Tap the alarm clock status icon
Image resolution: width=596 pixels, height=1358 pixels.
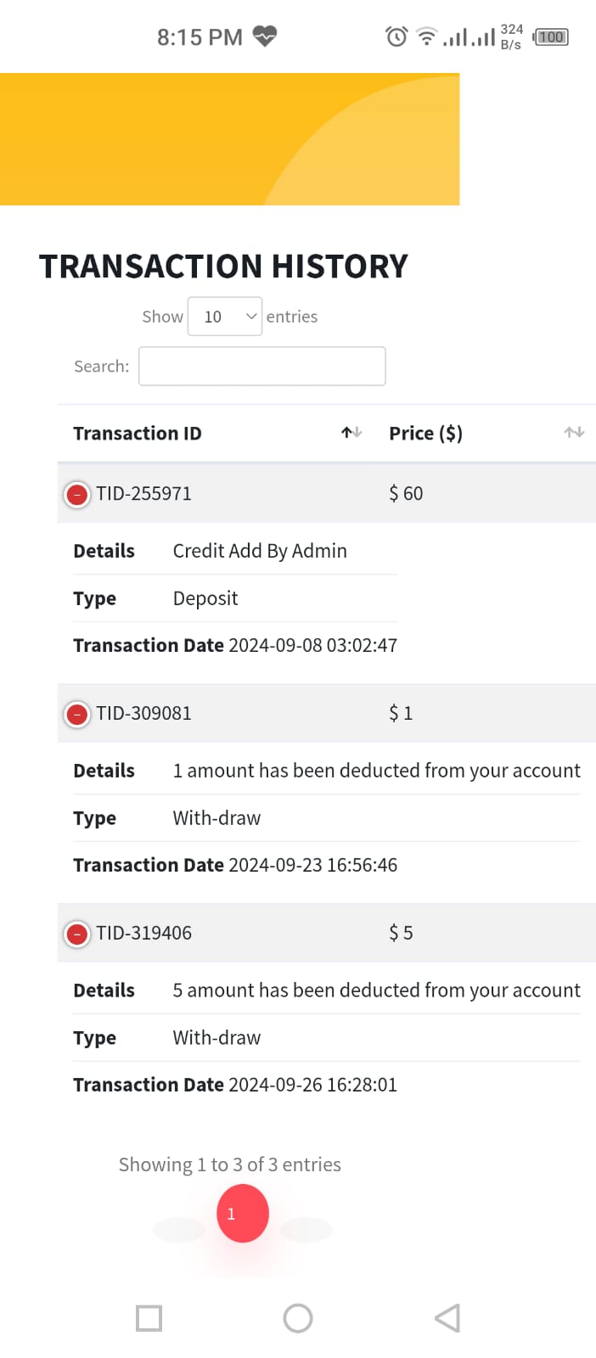[x=396, y=36]
